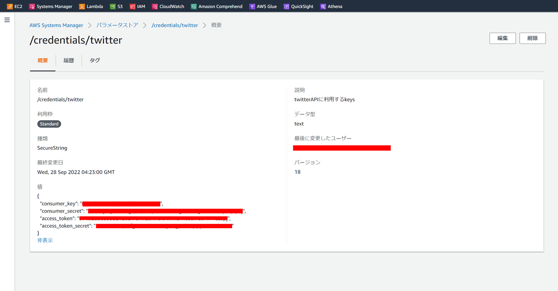The image size is (558, 291).
Task: Open the Lambda shortcut icon
Action: 82,6
